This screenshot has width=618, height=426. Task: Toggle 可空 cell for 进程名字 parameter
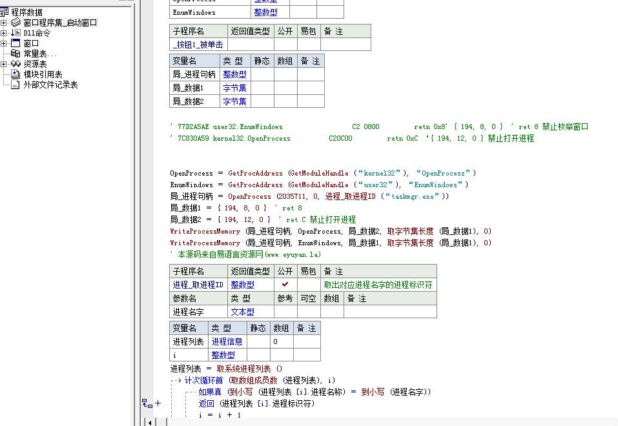tap(309, 312)
